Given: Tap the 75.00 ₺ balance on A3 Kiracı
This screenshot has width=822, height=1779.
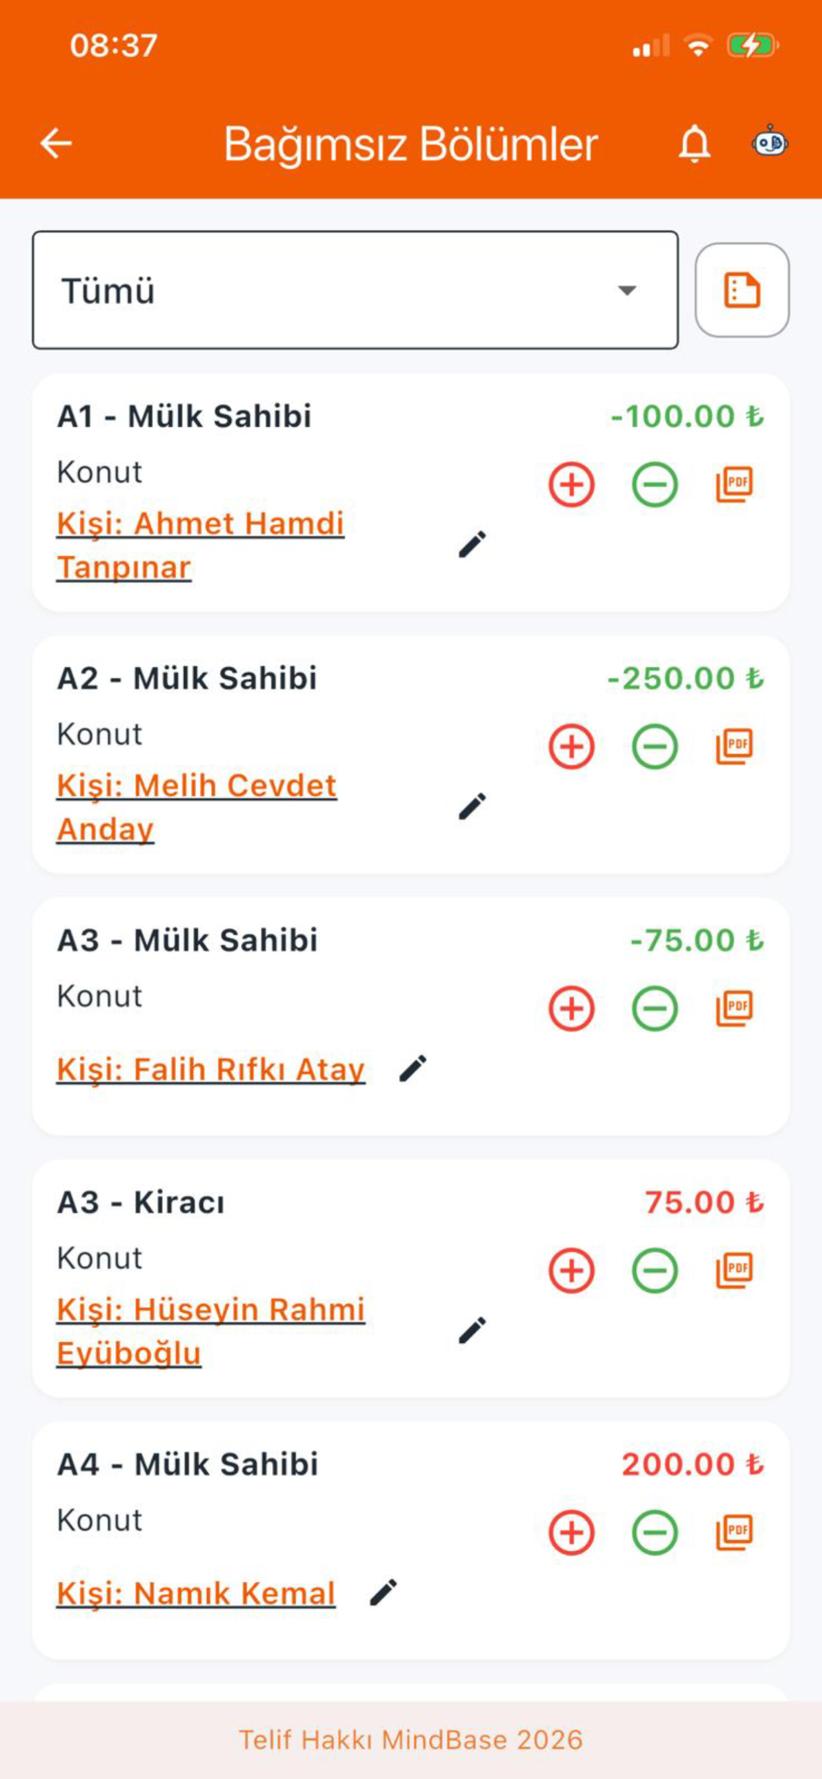Looking at the screenshot, I should 704,1203.
